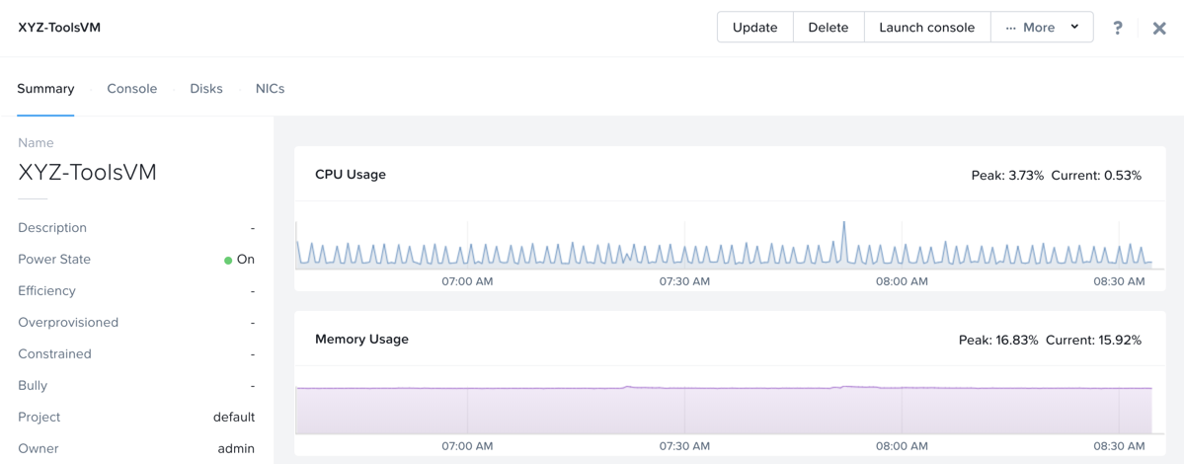Viewport: 1184px width, 464px height.
Task: Switch to the Console tab
Action: click(132, 88)
